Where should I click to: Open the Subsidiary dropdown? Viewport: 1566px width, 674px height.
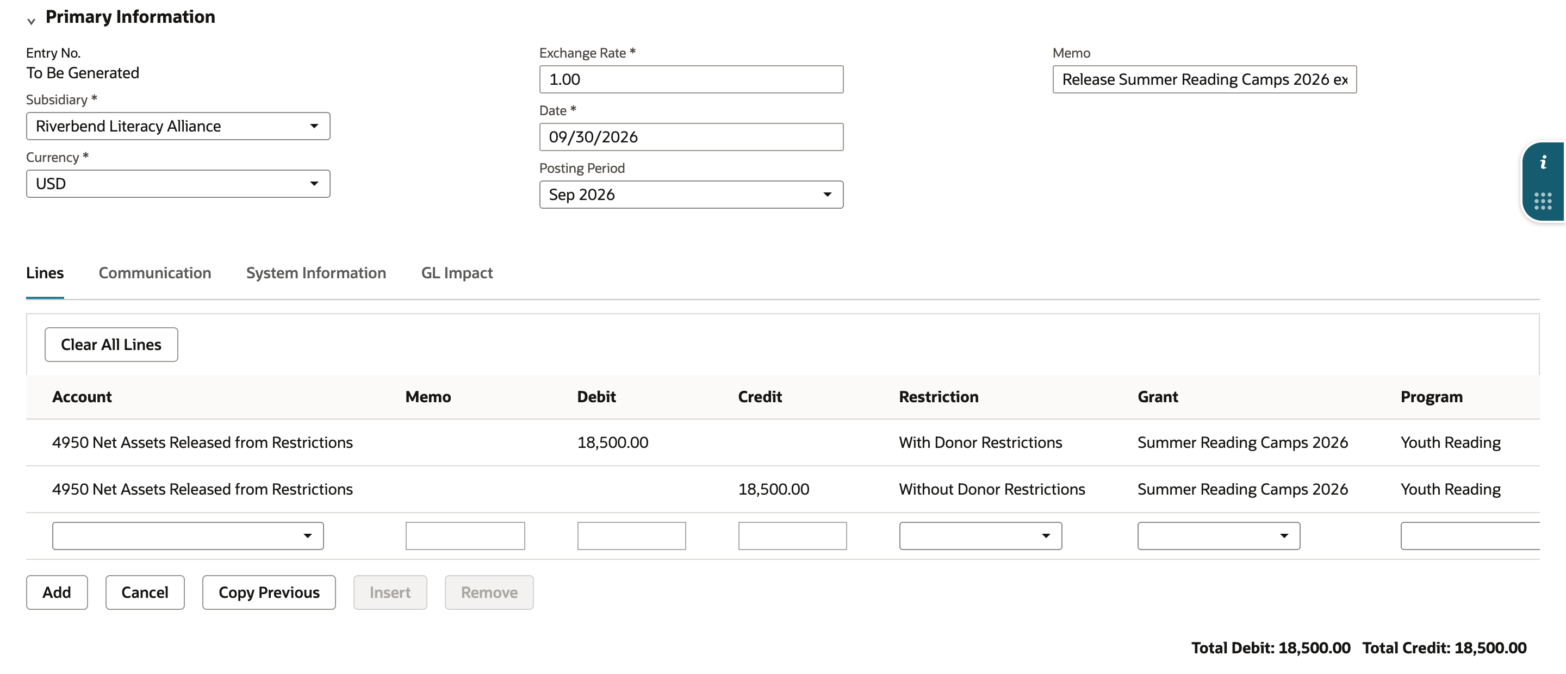(178, 126)
